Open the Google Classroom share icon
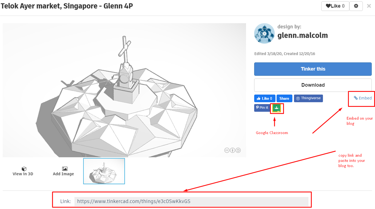The height and width of the screenshot is (209, 375). pos(277,108)
